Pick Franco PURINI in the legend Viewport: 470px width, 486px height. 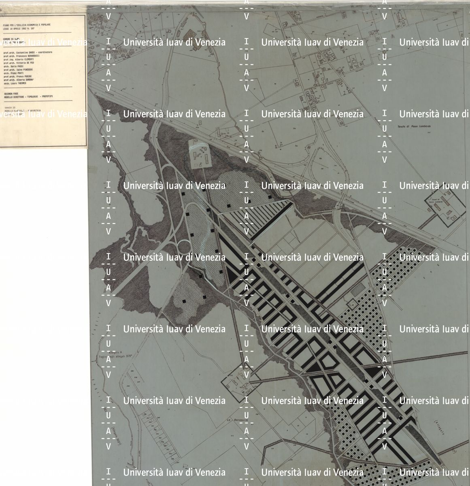coord(20,76)
